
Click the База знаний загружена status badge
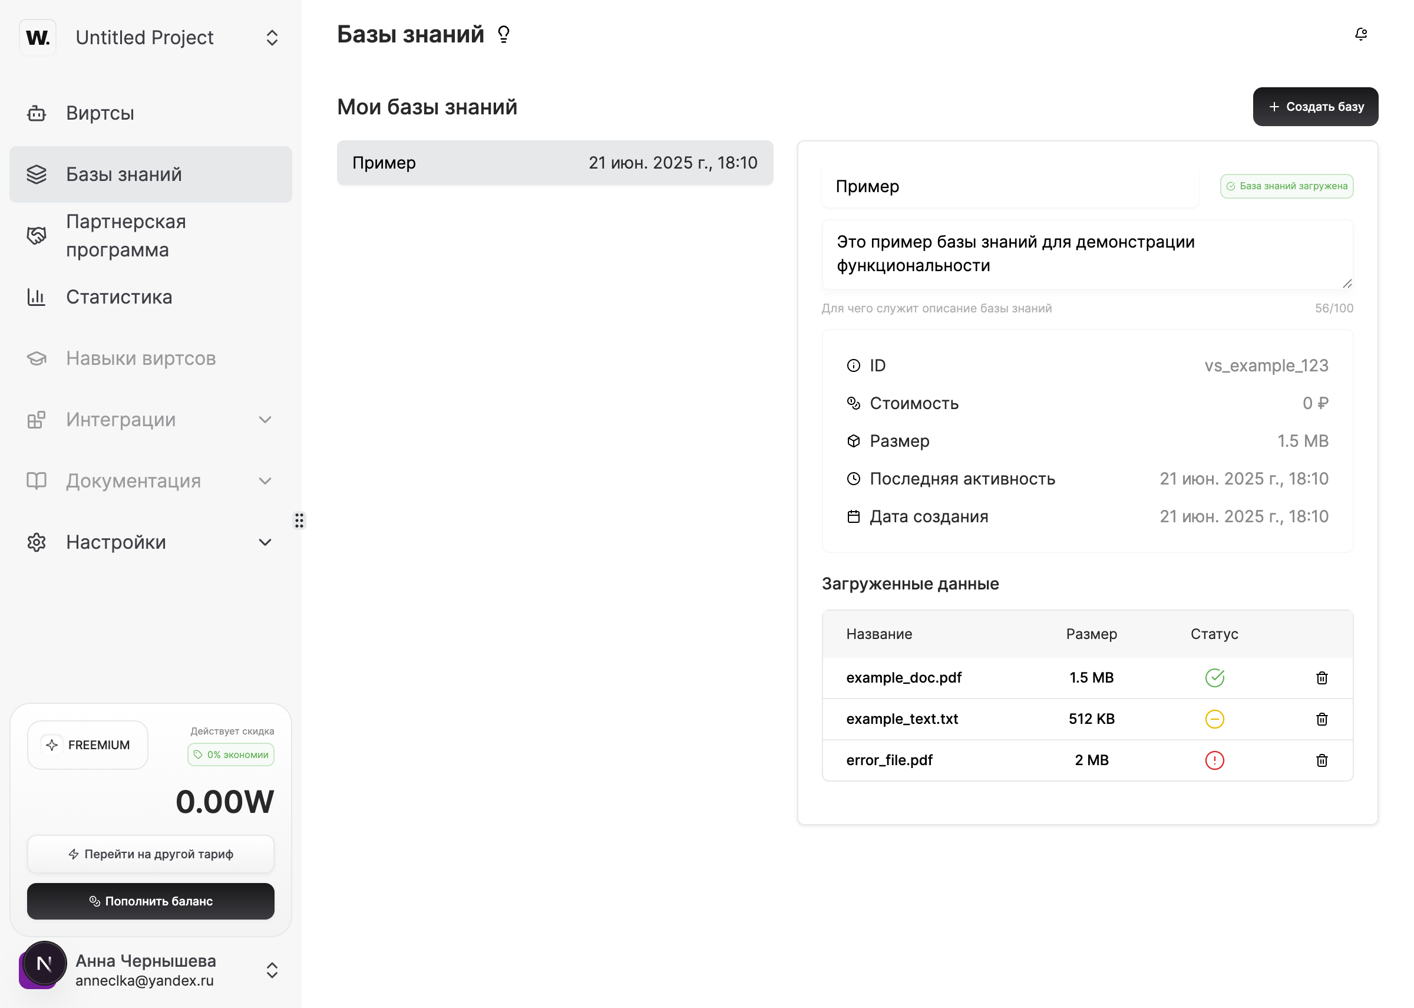coord(1286,186)
